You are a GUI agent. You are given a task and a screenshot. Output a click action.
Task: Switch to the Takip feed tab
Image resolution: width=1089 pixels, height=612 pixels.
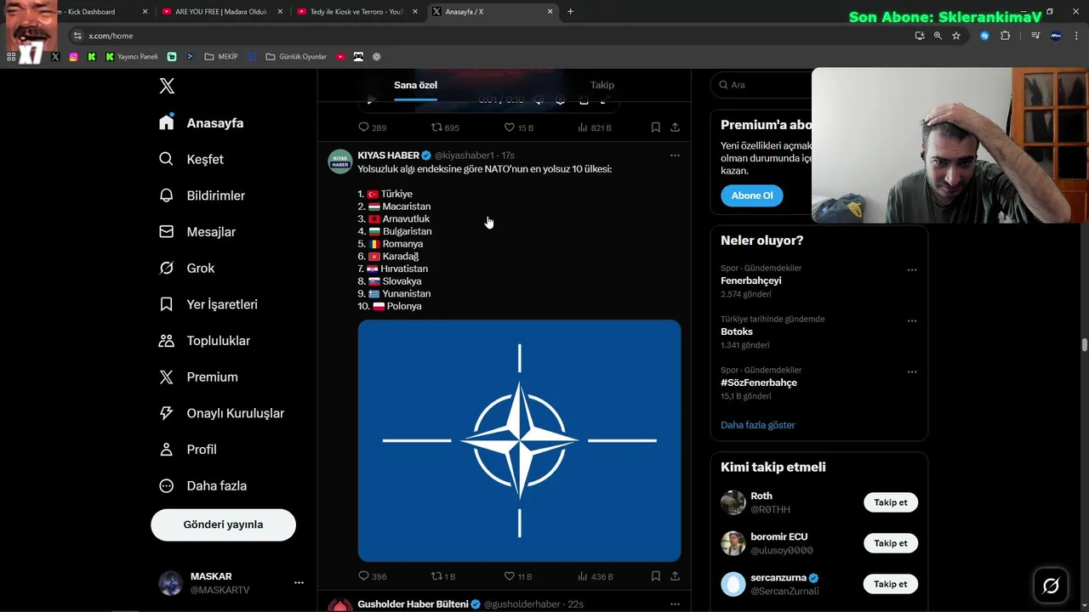[602, 85]
